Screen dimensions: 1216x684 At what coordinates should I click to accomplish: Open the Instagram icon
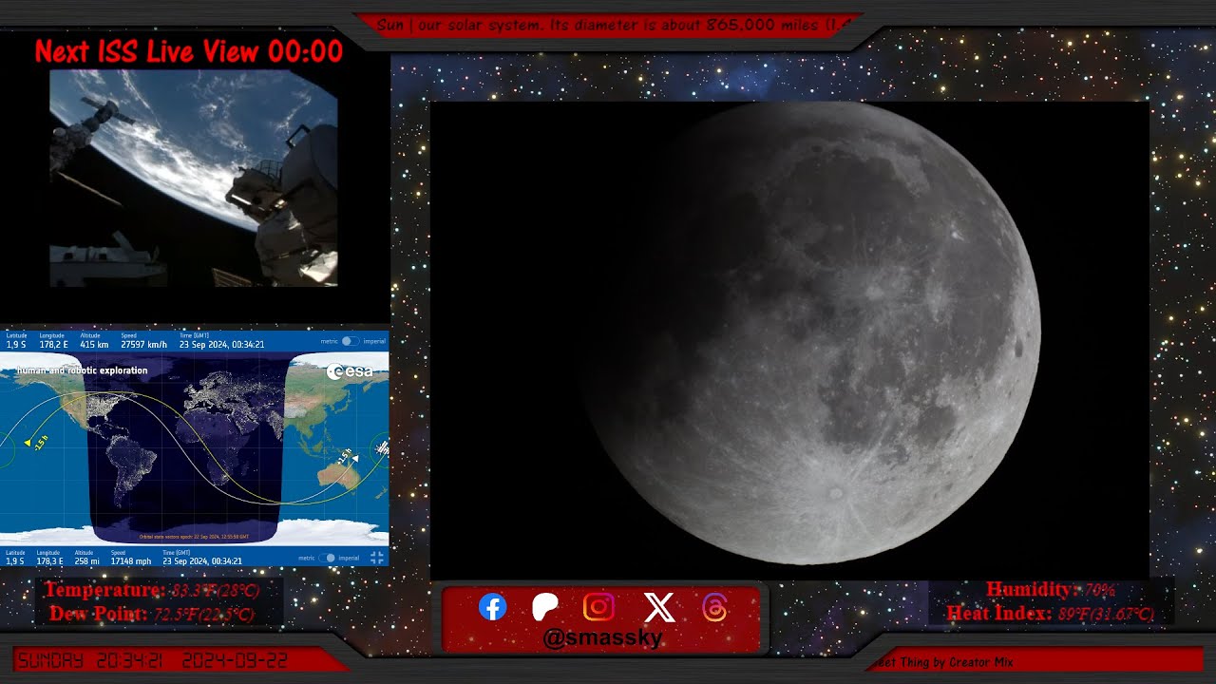[x=598, y=607]
